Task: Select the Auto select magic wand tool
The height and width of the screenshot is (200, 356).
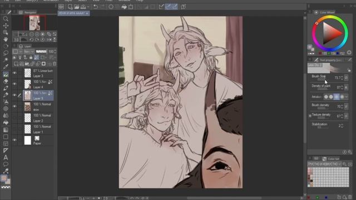Action: [x=6, y=59]
